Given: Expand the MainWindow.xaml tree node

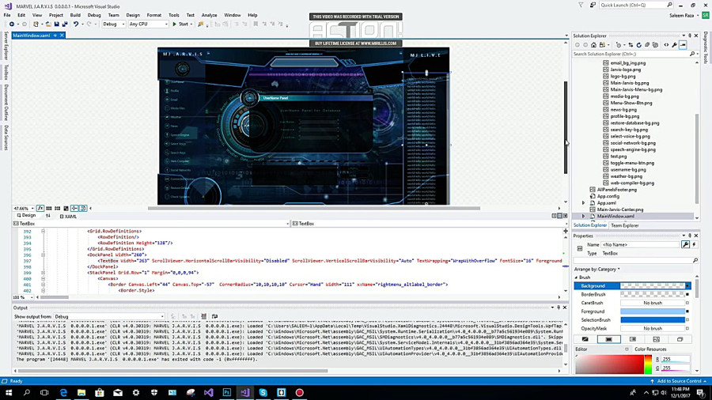Looking at the screenshot, I should pos(584,217).
